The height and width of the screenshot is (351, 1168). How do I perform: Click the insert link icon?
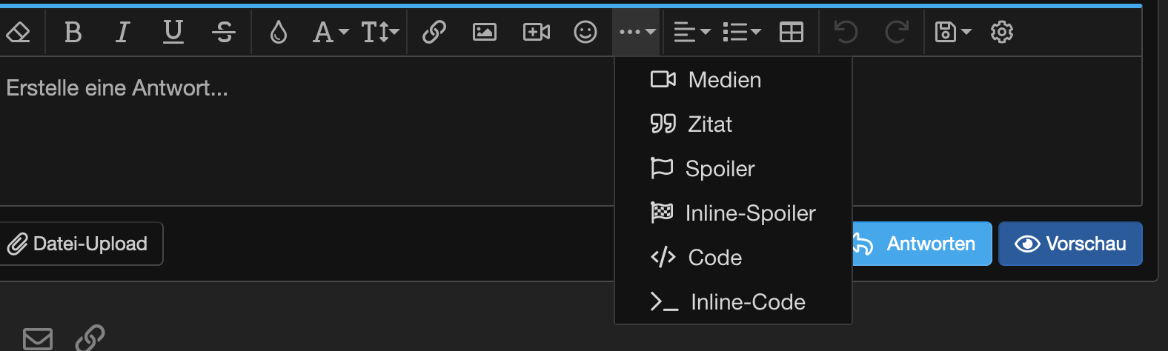pyautogui.click(x=434, y=32)
